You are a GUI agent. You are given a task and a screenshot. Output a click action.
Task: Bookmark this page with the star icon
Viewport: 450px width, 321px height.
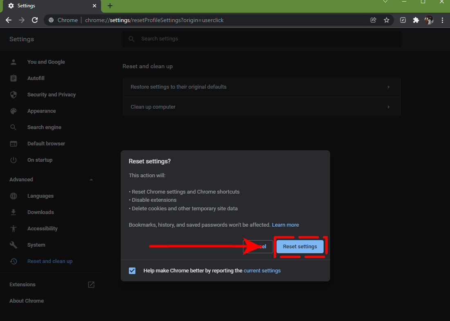pos(387,20)
